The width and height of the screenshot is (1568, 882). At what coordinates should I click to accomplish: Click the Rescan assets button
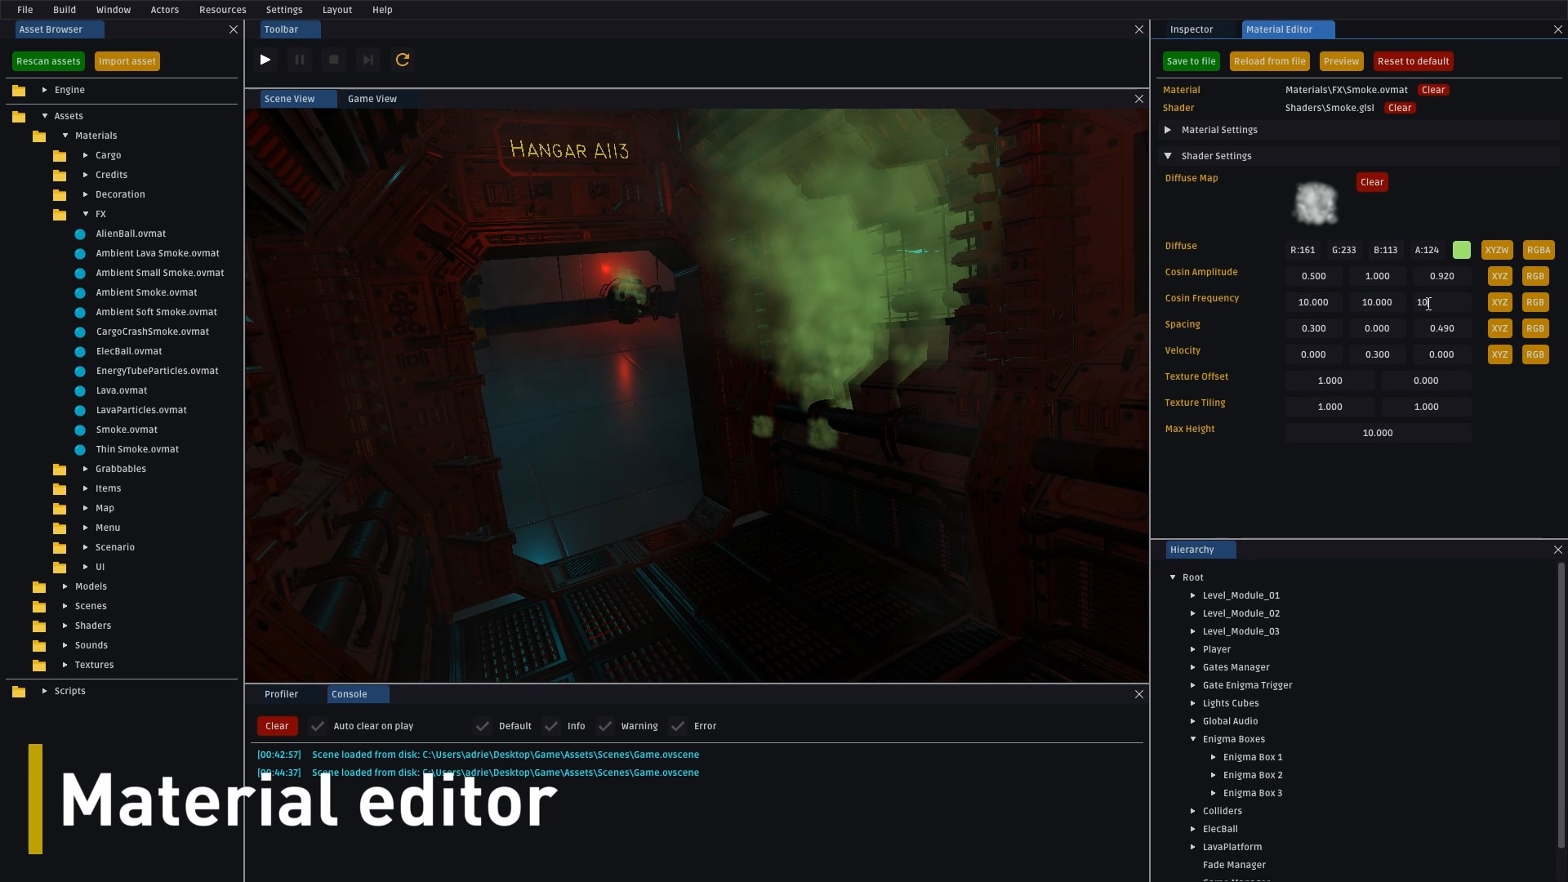[48, 61]
